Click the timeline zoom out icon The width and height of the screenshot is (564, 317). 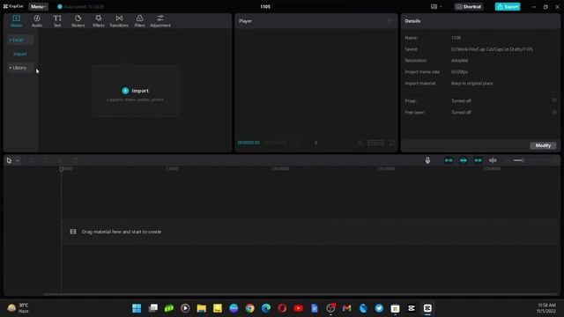508,160
